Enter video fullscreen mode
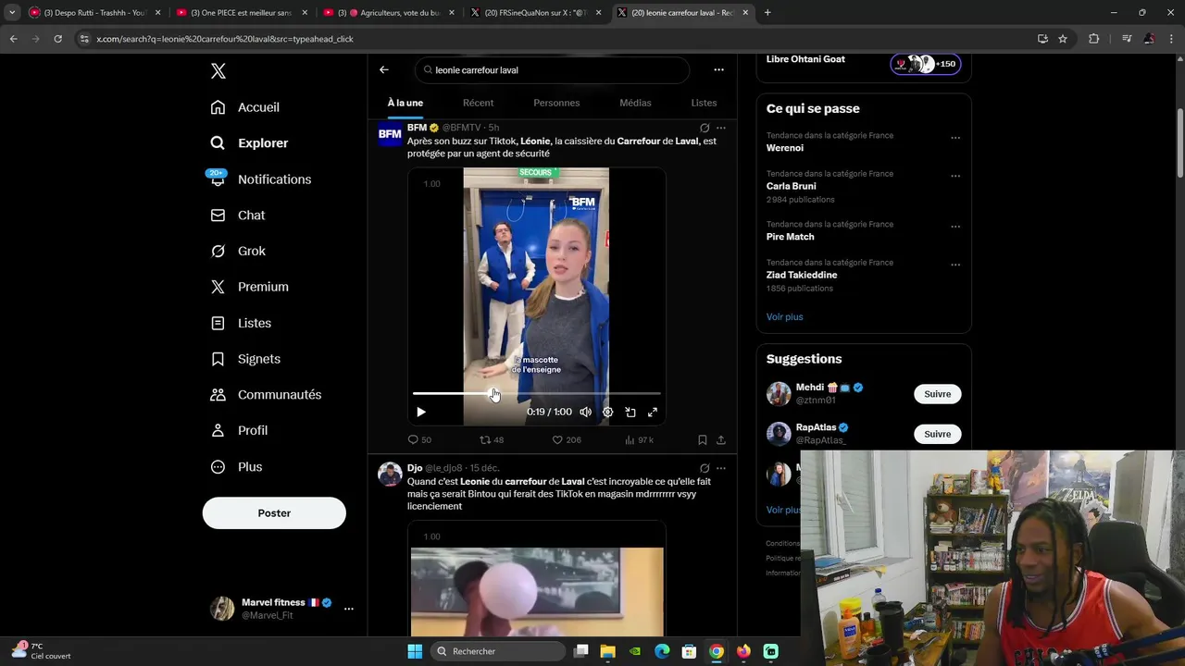Viewport: 1185px width, 666px height. click(x=653, y=413)
